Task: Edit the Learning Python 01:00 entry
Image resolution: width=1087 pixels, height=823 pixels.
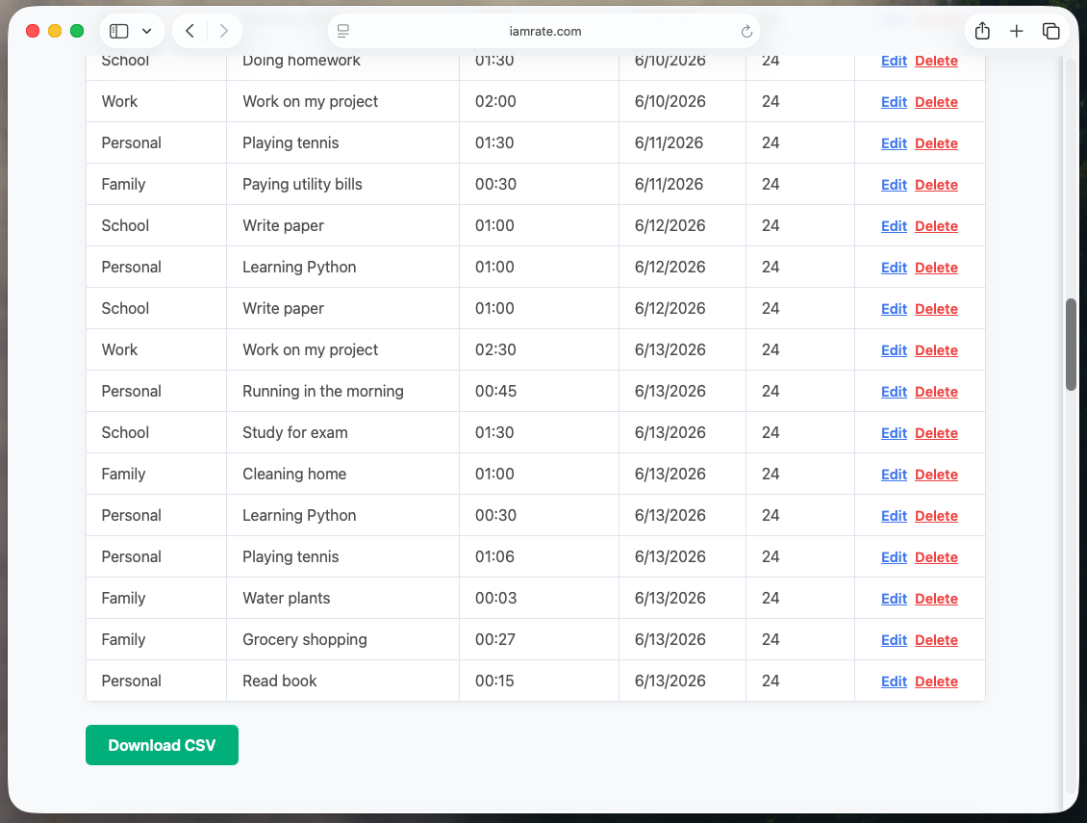Action: click(894, 268)
